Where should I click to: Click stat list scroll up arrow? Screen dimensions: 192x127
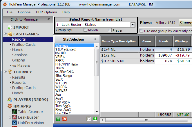97,46
